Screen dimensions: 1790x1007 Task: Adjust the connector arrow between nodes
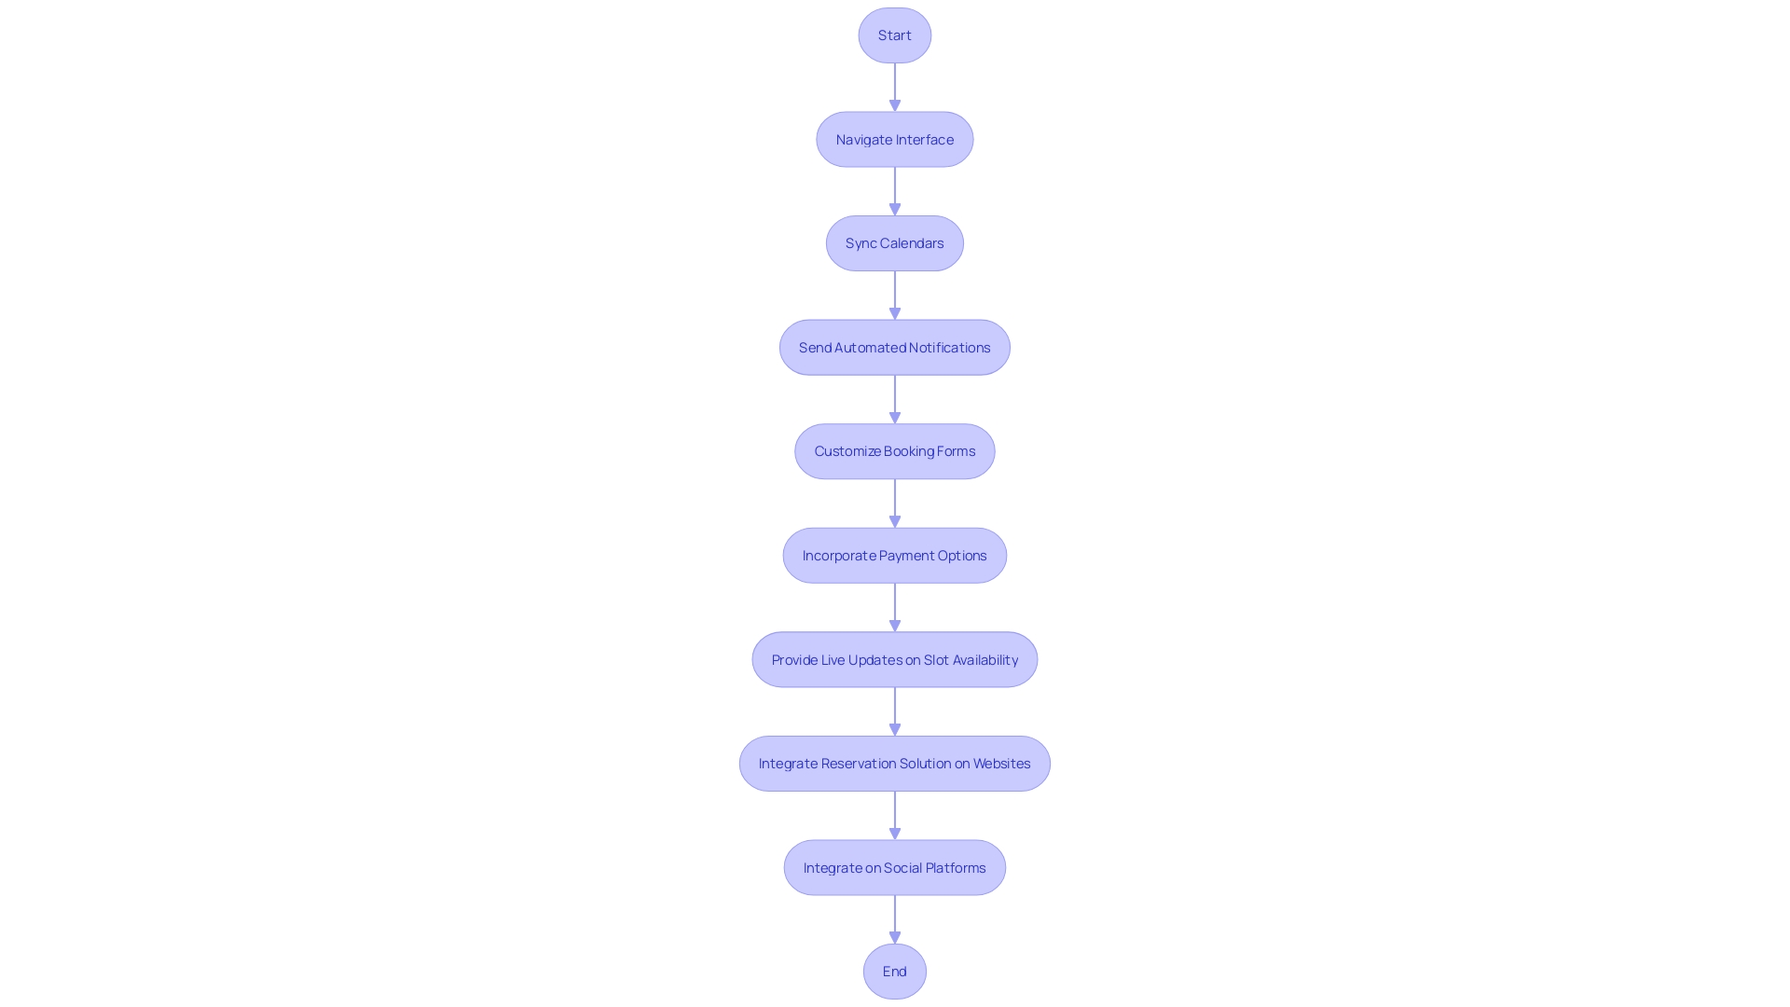pos(895,86)
